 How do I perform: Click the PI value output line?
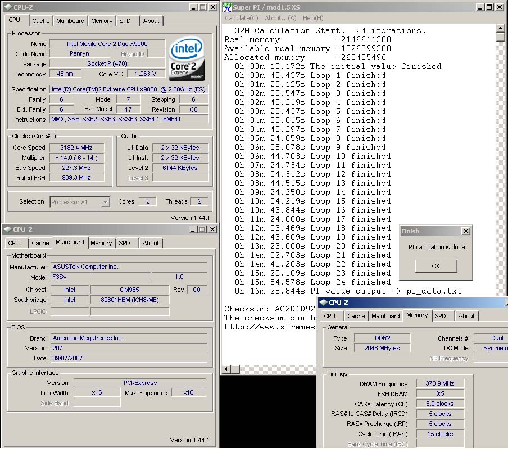348,291
